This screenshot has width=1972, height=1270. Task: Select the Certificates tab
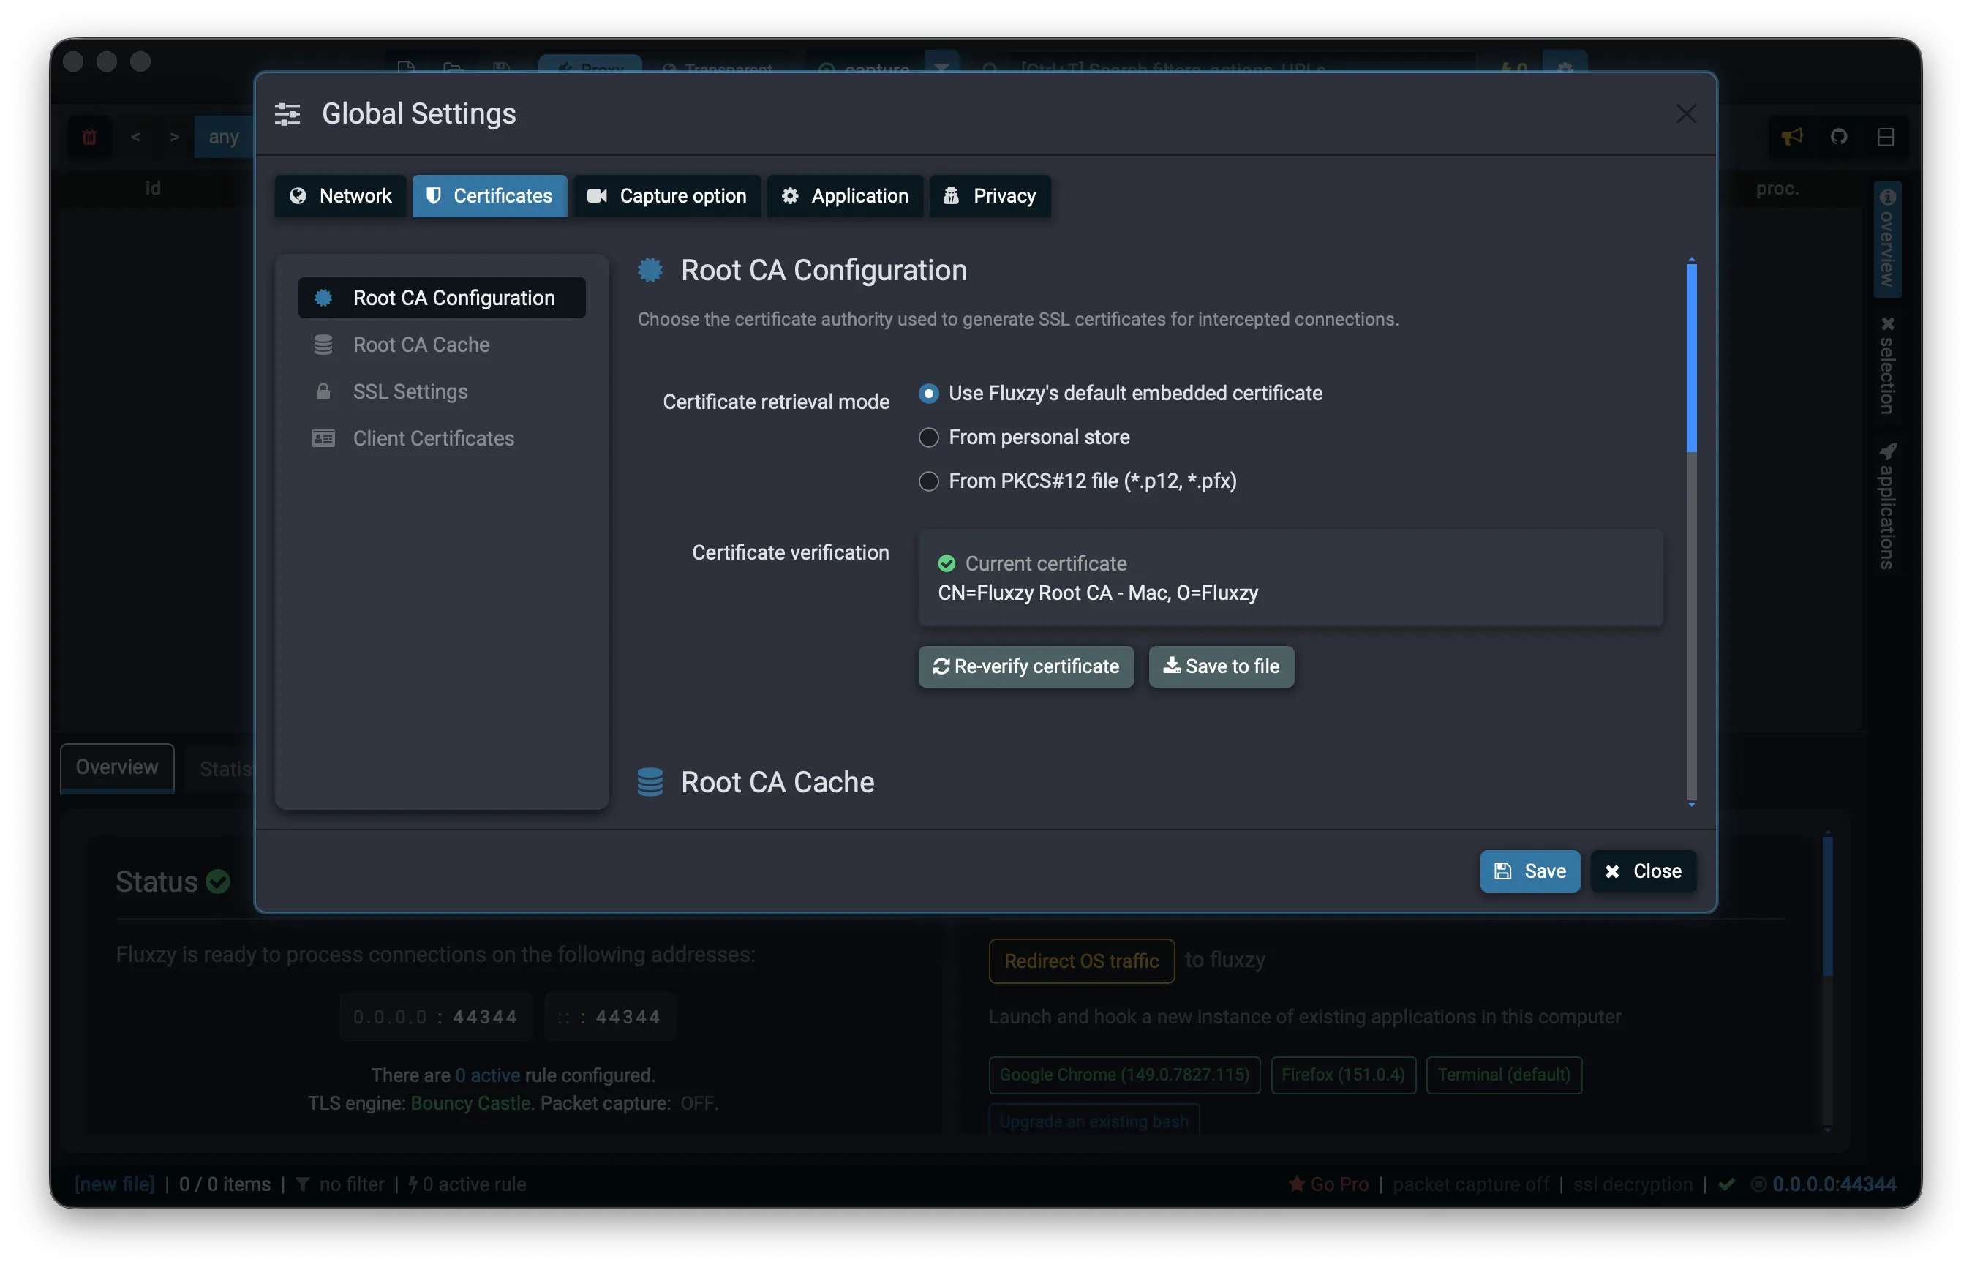[489, 195]
